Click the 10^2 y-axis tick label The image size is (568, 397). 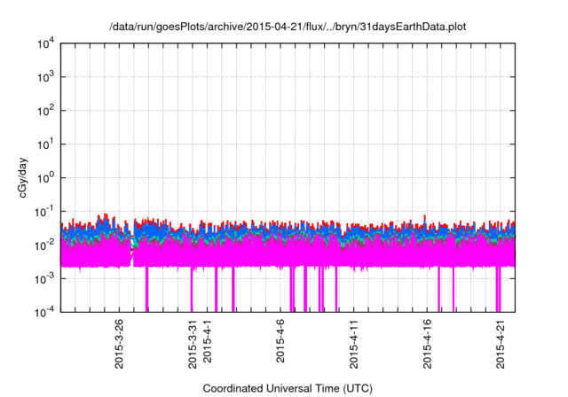[x=47, y=111]
